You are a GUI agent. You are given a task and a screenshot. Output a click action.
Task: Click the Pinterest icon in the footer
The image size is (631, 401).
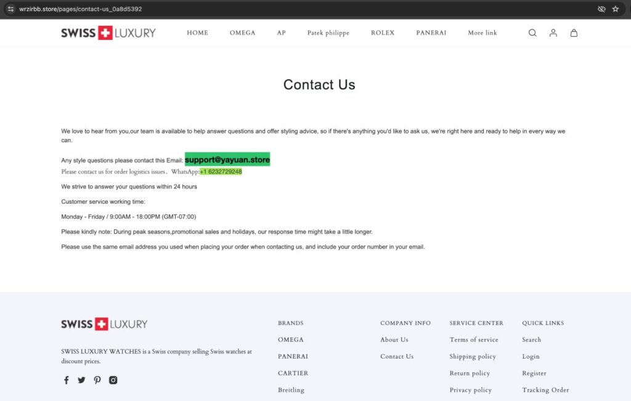coord(97,380)
